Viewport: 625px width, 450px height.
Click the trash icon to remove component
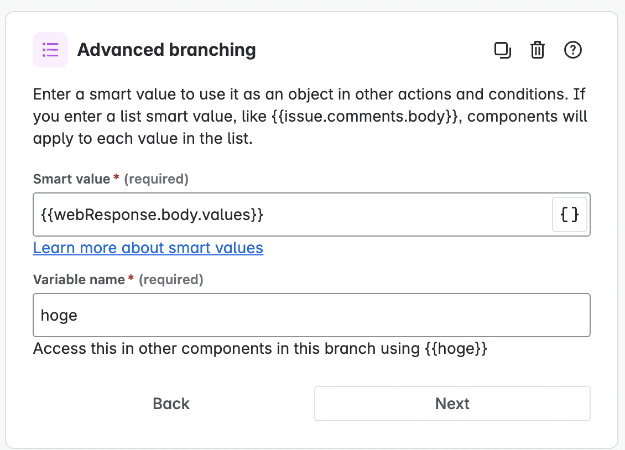point(537,50)
